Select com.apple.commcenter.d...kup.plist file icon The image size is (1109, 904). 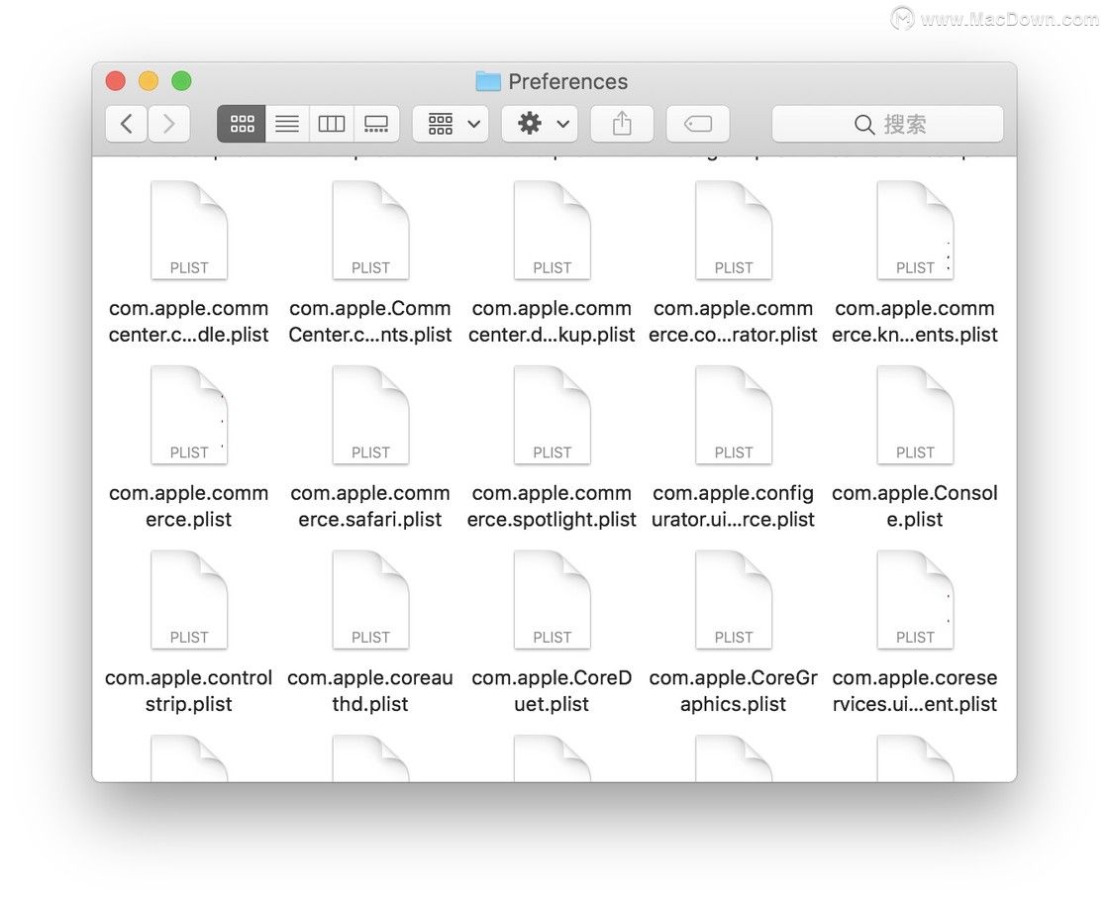pos(552,230)
